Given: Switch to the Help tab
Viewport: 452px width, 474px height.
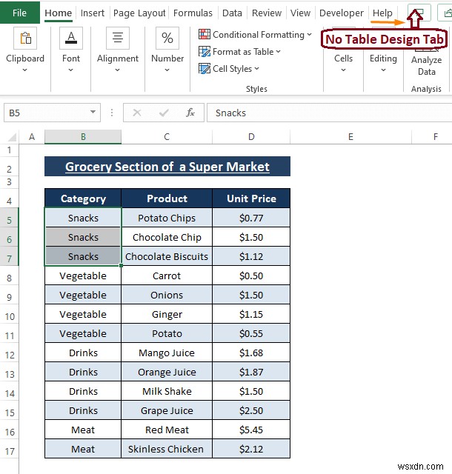Looking at the screenshot, I should [382, 13].
